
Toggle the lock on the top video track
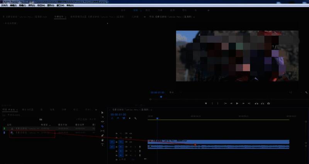pyautogui.click(x=117, y=133)
